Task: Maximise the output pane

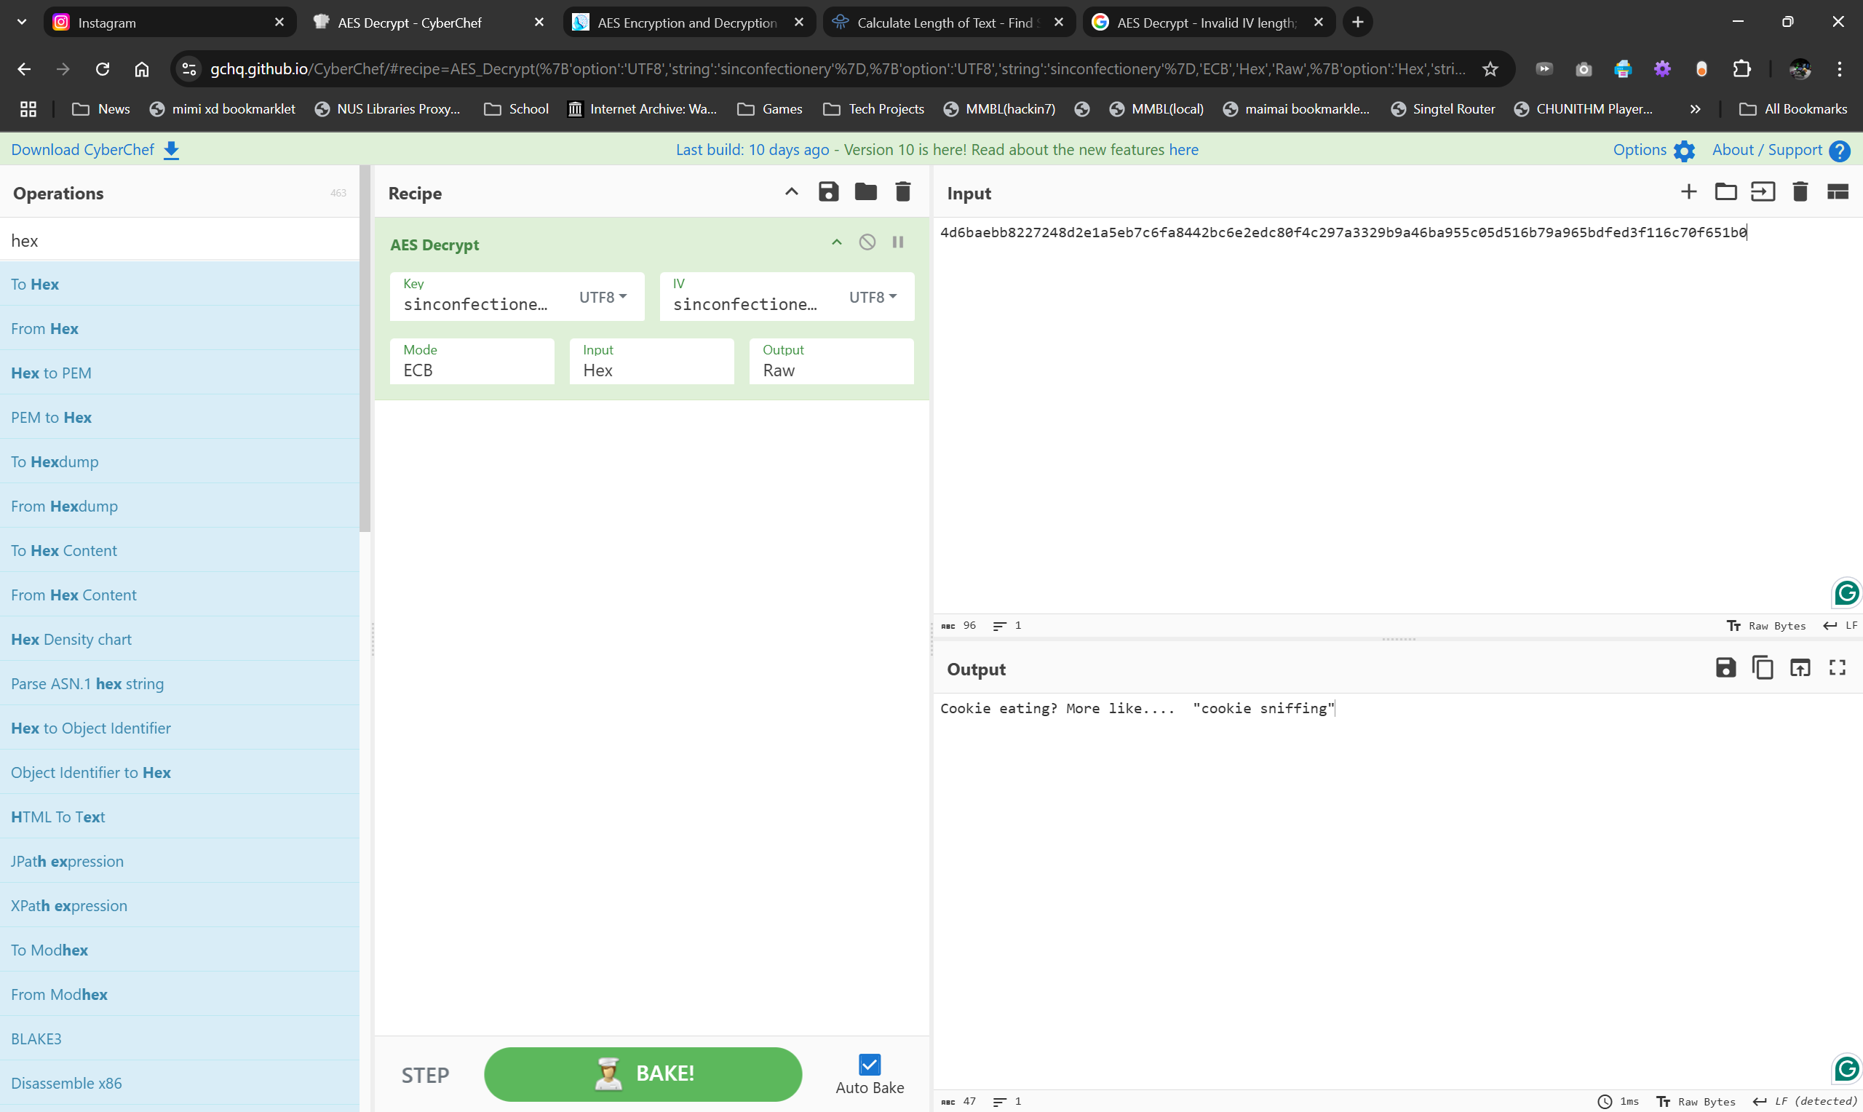Action: click(x=1838, y=667)
